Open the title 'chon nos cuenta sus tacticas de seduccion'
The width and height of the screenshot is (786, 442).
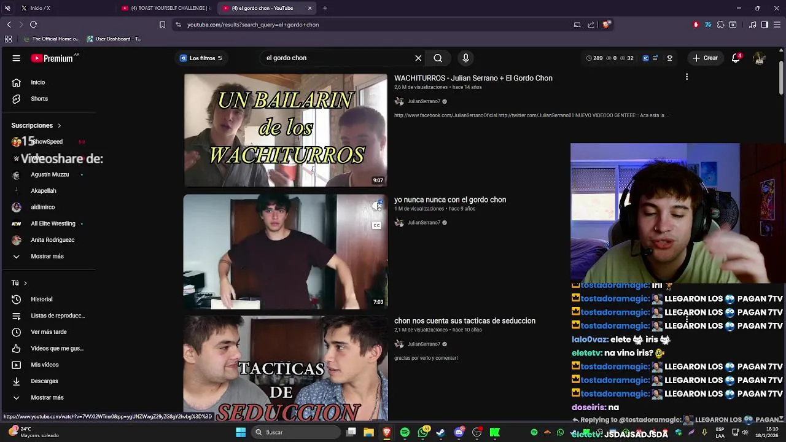pos(465,320)
